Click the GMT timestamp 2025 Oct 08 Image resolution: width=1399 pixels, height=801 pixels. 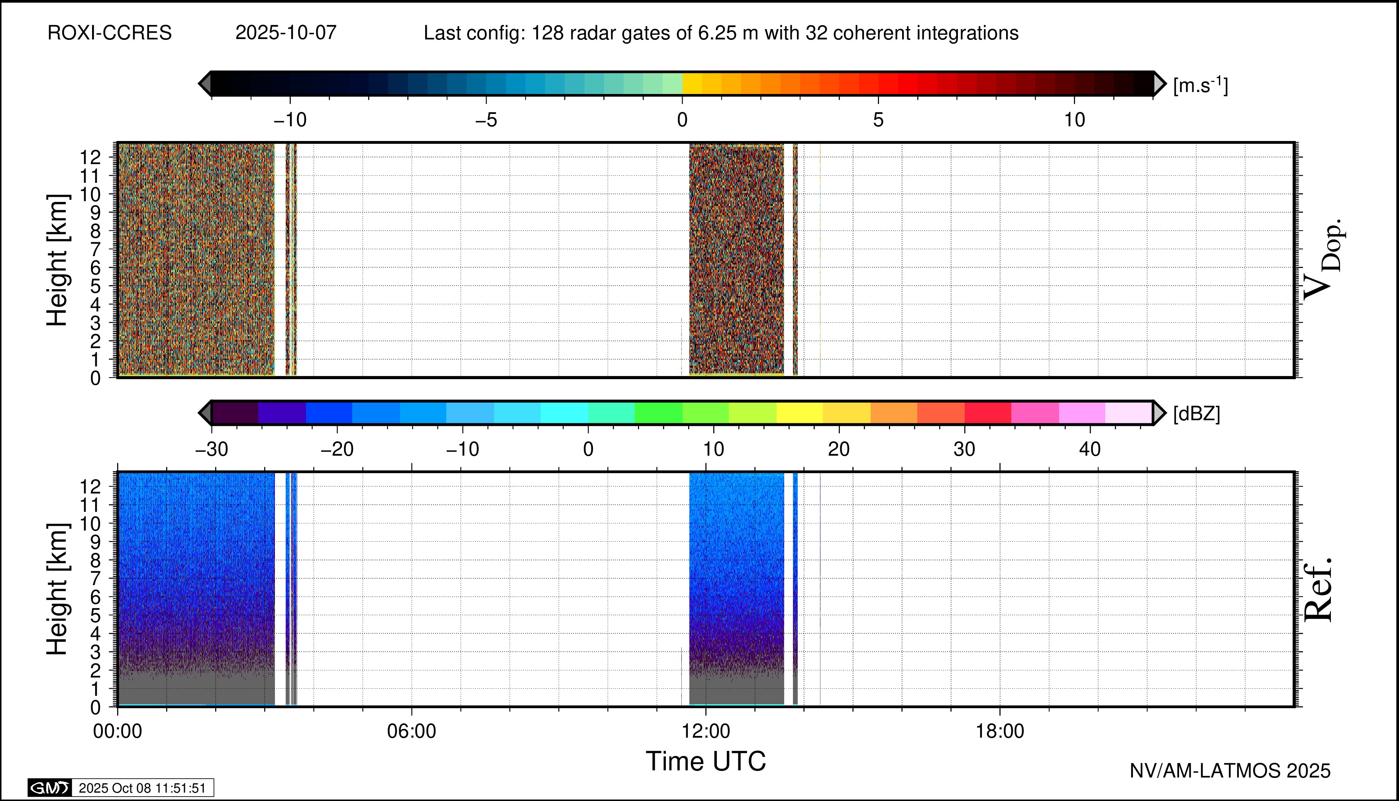click(142, 788)
